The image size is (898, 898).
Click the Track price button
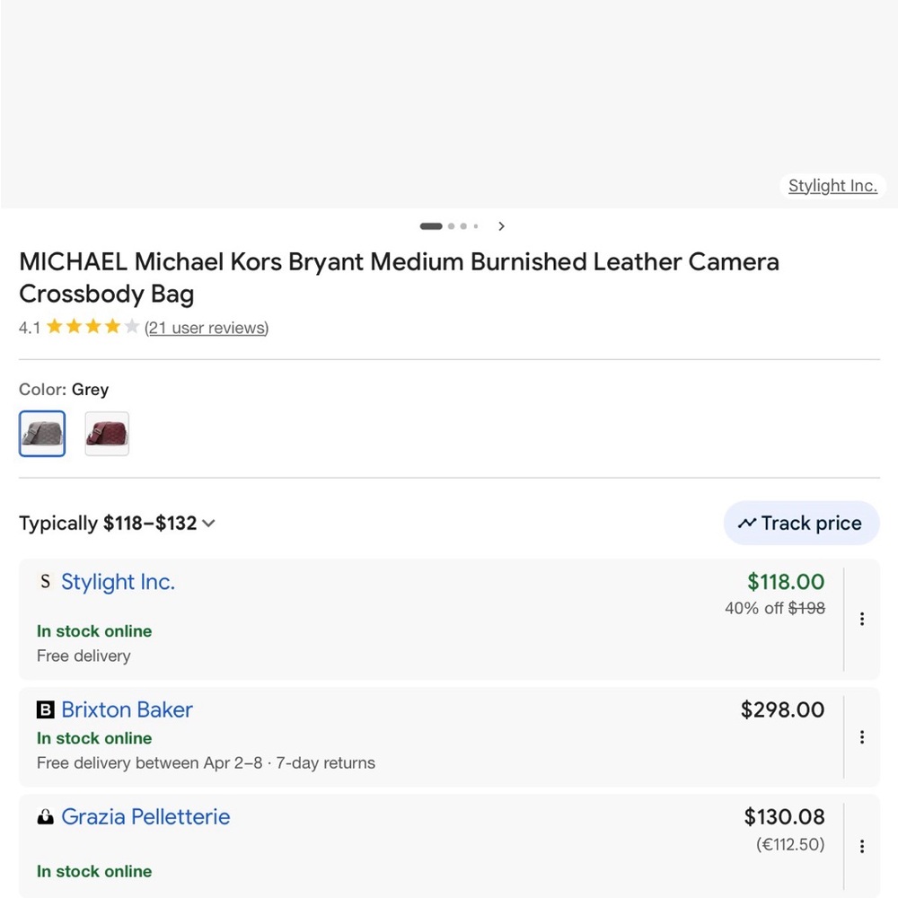(801, 524)
